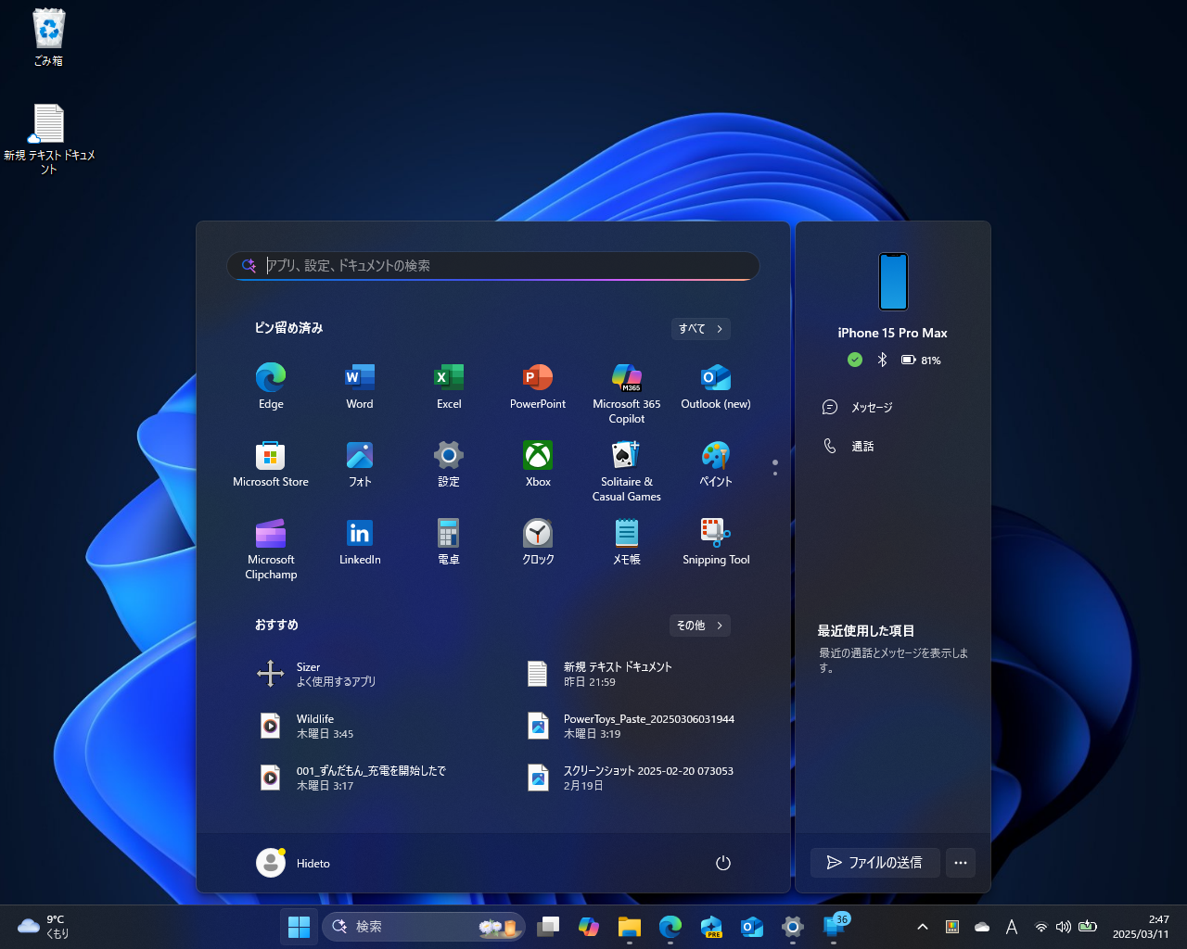Open メッセージ in phone panel
Viewport: 1187px width, 949px height.
point(892,407)
